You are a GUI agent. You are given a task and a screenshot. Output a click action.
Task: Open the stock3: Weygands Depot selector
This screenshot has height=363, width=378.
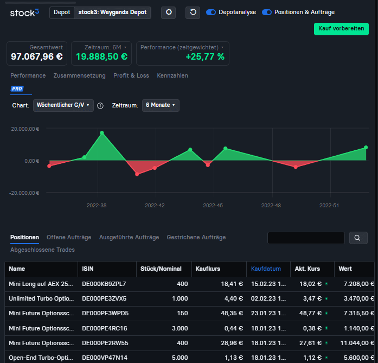click(x=112, y=12)
